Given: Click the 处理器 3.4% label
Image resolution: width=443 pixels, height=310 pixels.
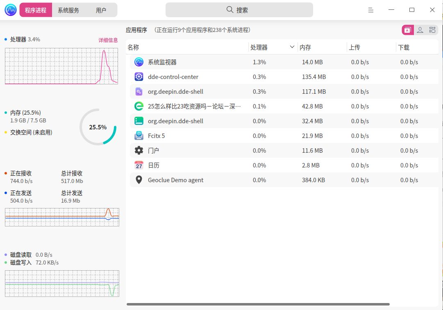Looking at the screenshot, I should 25,39.
